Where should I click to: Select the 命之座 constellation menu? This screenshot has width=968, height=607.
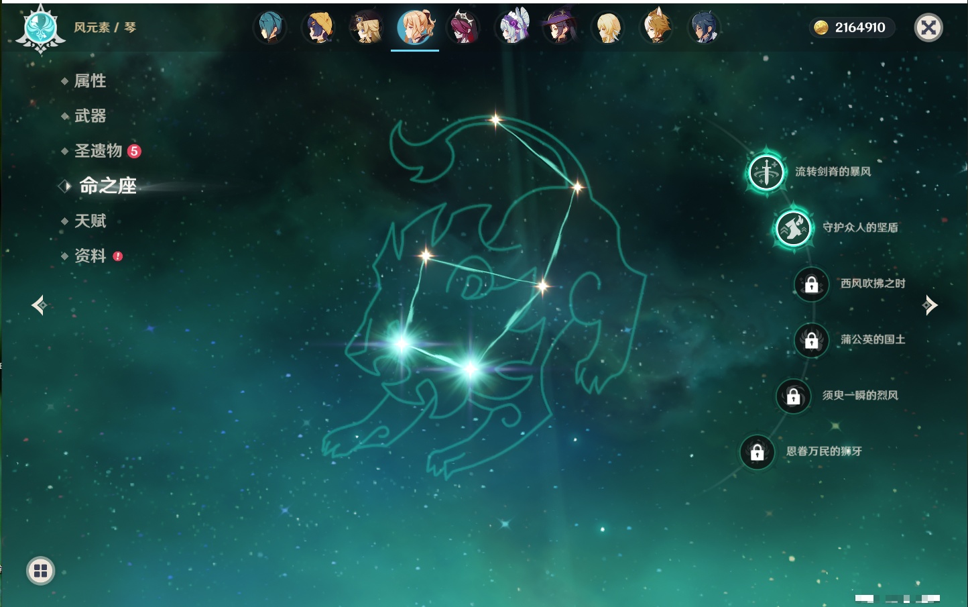point(107,186)
